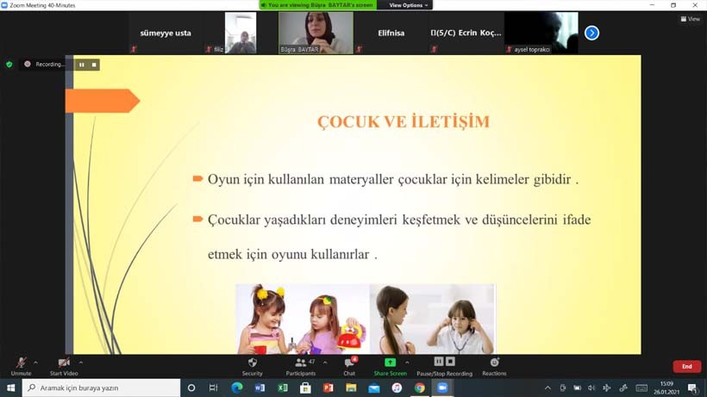707x397 pixels.
Task: Open PowerPoint from the taskbar
Action: pyautogui.click(x=328, y=388)
